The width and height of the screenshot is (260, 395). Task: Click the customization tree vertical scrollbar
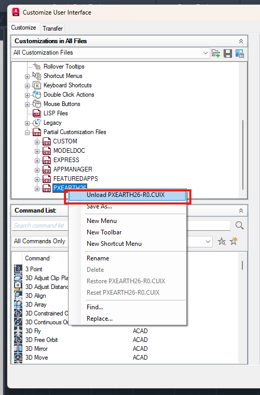click(x=243, y=155)
